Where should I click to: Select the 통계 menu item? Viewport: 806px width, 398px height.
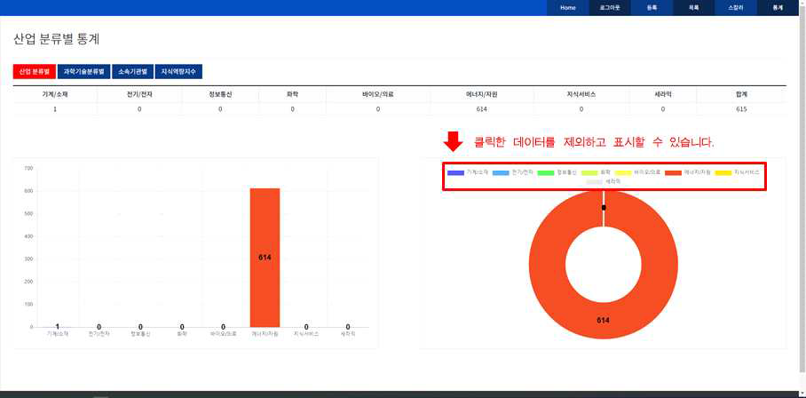778,7
